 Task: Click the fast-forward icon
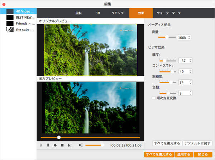point(55,145)
